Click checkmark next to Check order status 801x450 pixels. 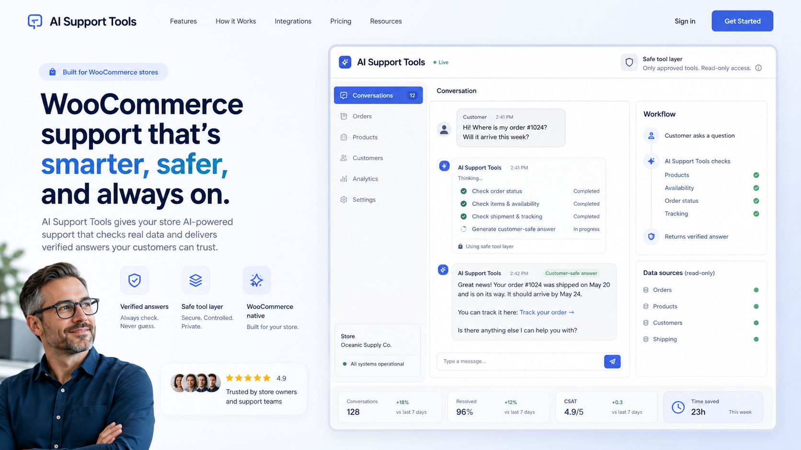(464, 191)
